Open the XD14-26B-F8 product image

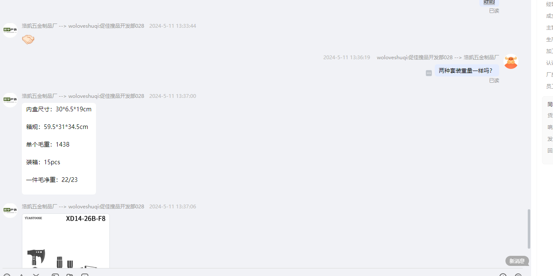[x=66, y=241]
